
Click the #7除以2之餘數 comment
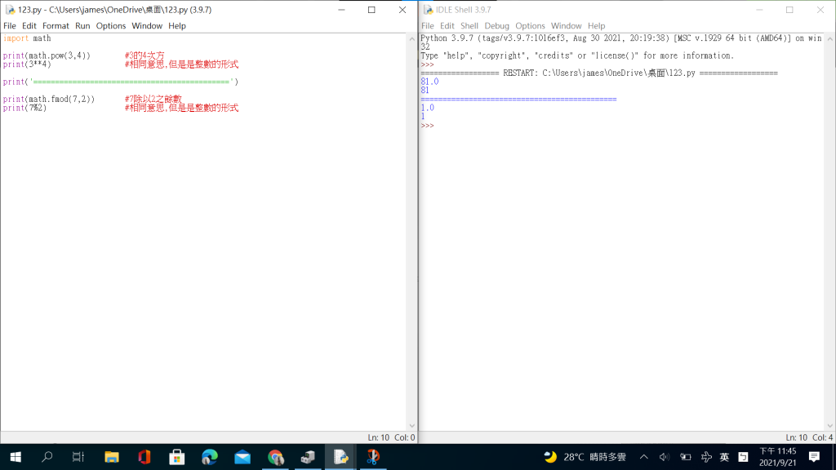coord(153,99)
